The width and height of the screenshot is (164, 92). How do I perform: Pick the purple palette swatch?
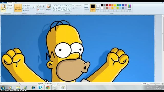126,5
